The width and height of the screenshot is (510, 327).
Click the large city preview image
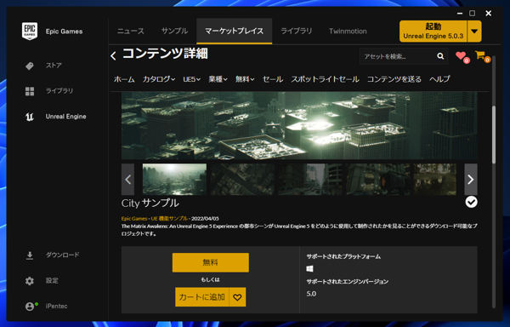point(299,126)
